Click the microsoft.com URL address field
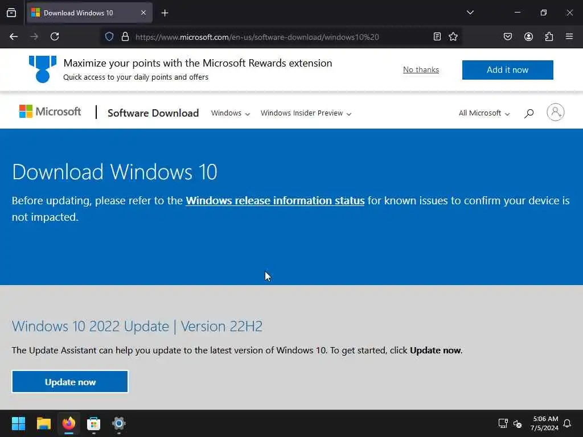Image resolution: width=583 pixels, height=437 pixels. point(257,37)
